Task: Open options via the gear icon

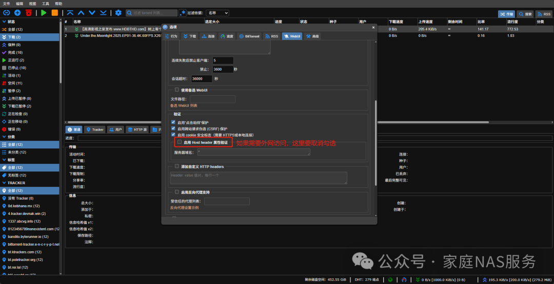Action: pyautogui.click(x=118, y=13)
